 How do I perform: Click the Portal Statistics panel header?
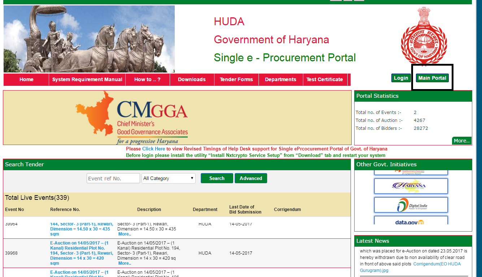click(413, 96)
